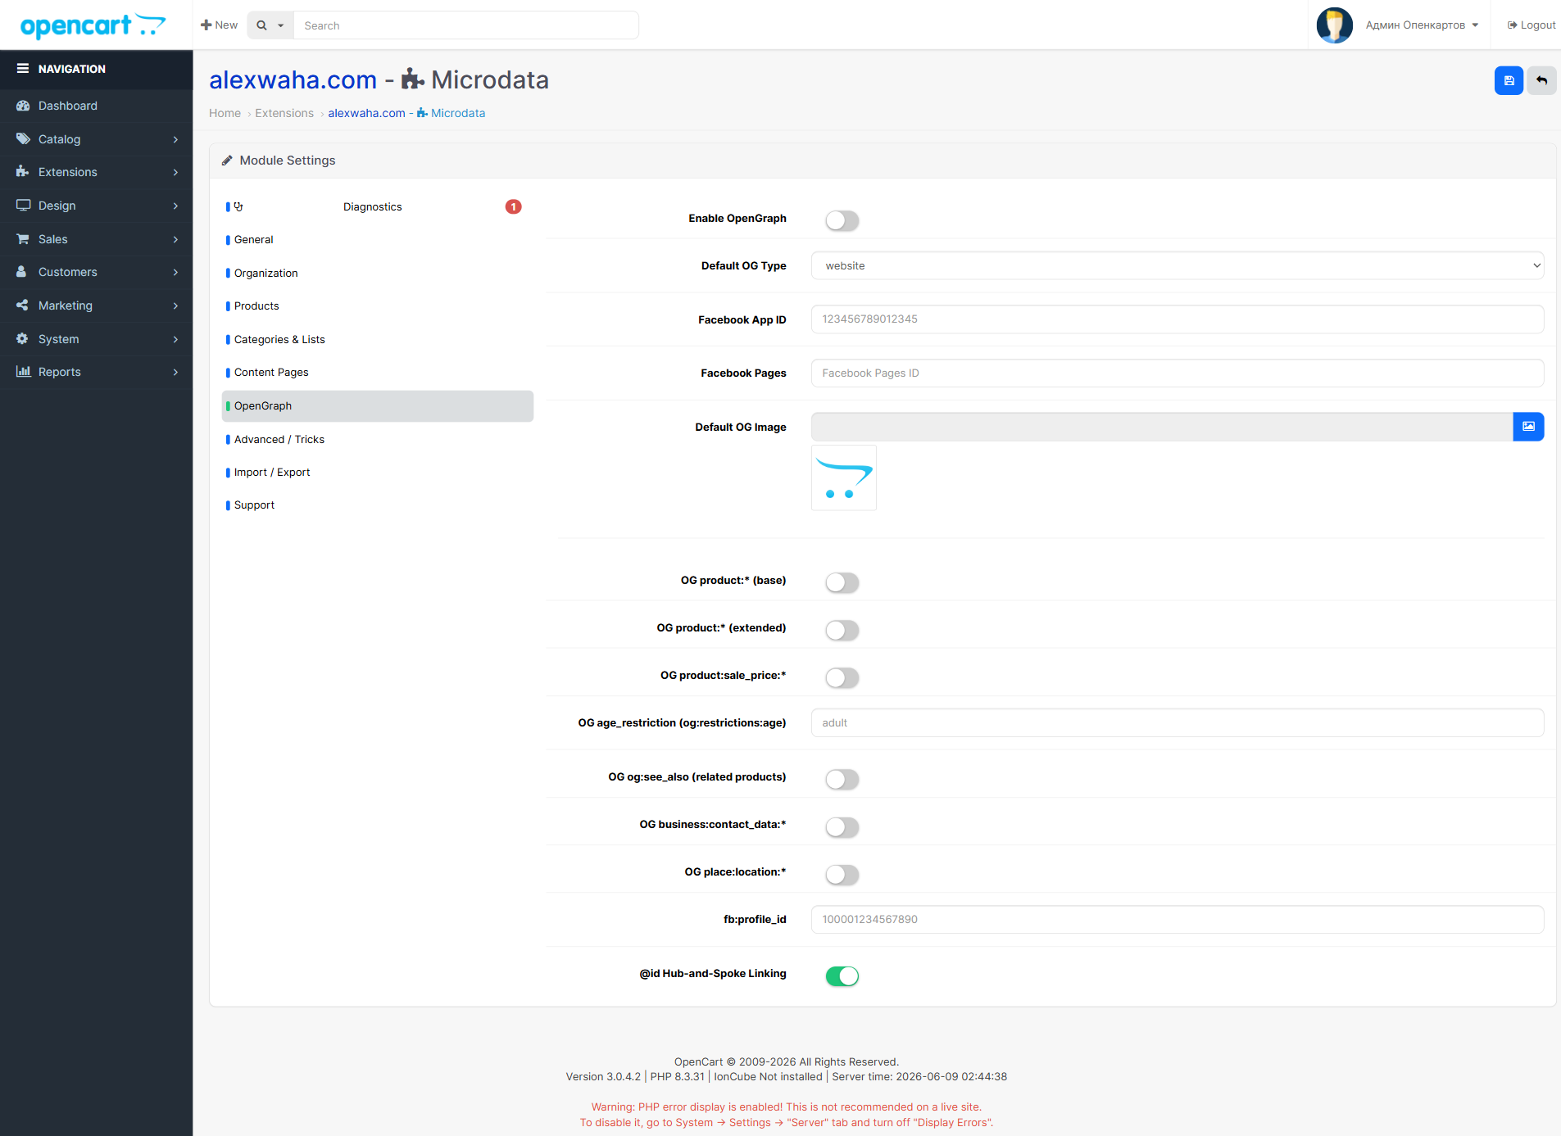Click the Extensions puzzle icon in sidebar

(x=23, y=172)
